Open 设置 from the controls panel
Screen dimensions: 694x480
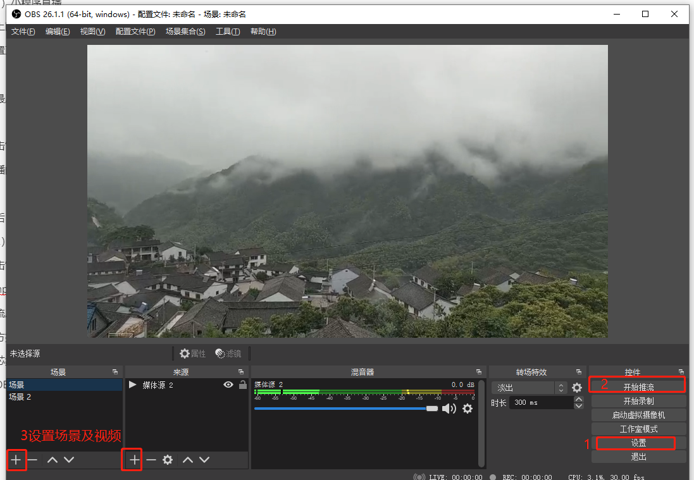click(638, 443)
